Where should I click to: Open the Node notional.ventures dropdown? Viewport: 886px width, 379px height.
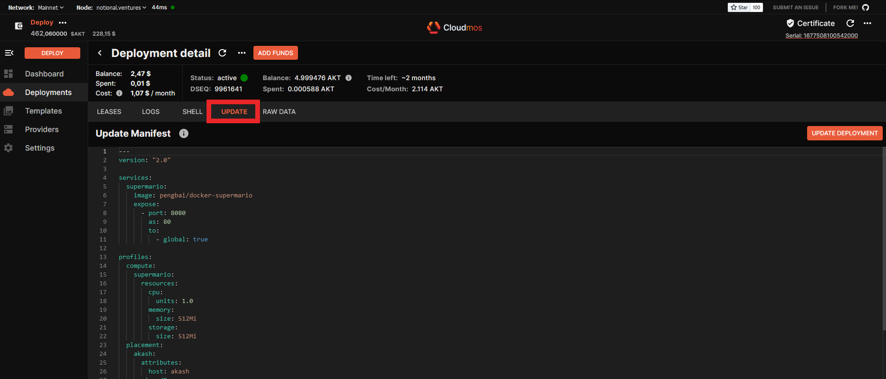tap(121, 7)
